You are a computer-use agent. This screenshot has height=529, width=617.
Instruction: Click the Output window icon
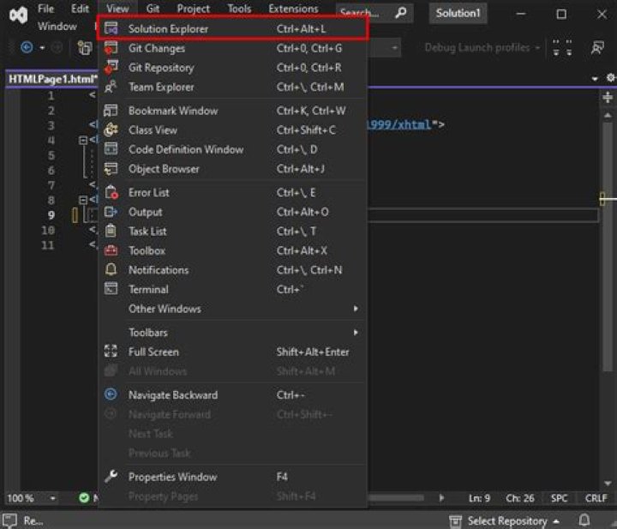click(x=111, y=212)
